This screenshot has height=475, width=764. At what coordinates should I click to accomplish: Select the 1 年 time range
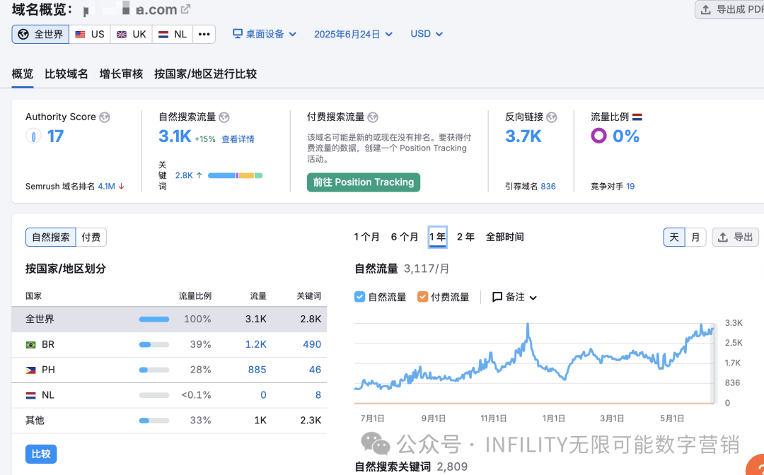[x=438, y=237]
